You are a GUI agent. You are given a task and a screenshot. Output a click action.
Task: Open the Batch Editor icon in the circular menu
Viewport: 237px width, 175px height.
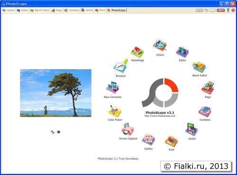199,67
